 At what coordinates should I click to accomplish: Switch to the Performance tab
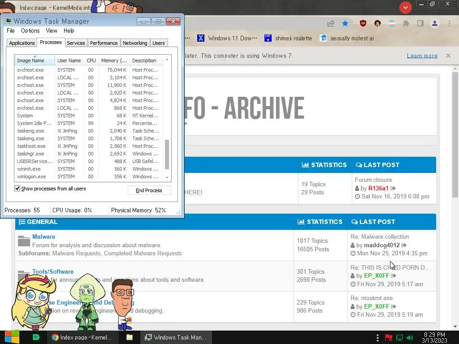point(104,43)
